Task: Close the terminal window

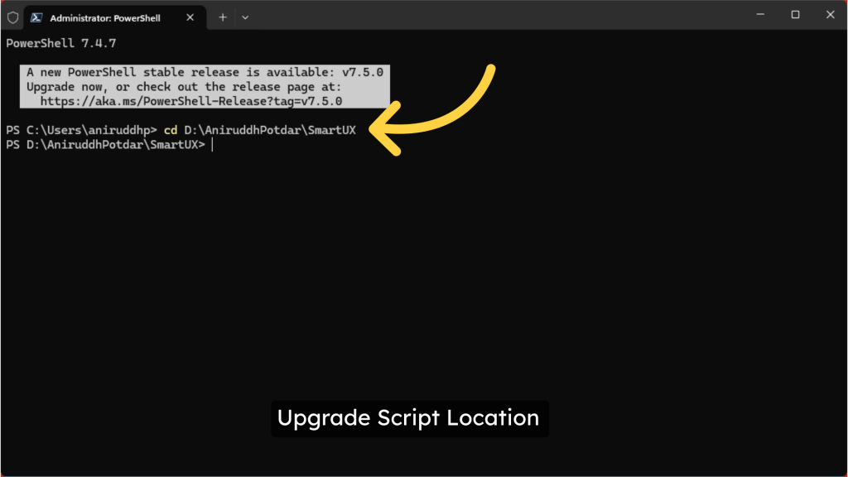Action: [x=831, y=15]
